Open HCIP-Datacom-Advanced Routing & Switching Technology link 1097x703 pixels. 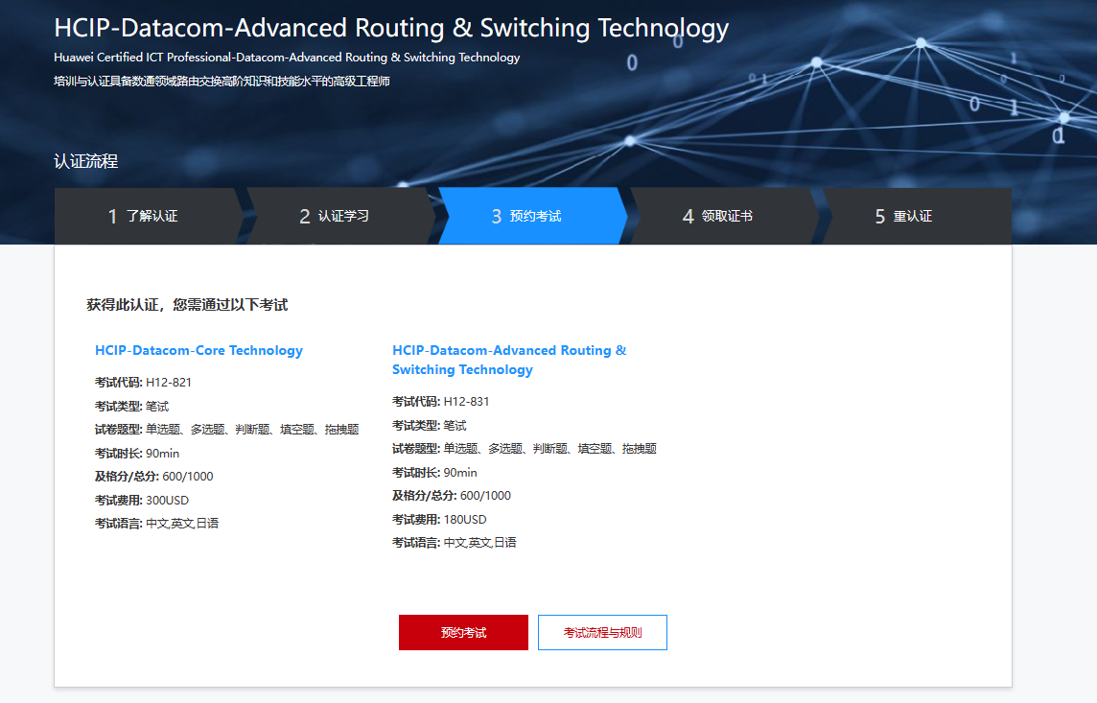pyautogui.click(x=509, y=361)
